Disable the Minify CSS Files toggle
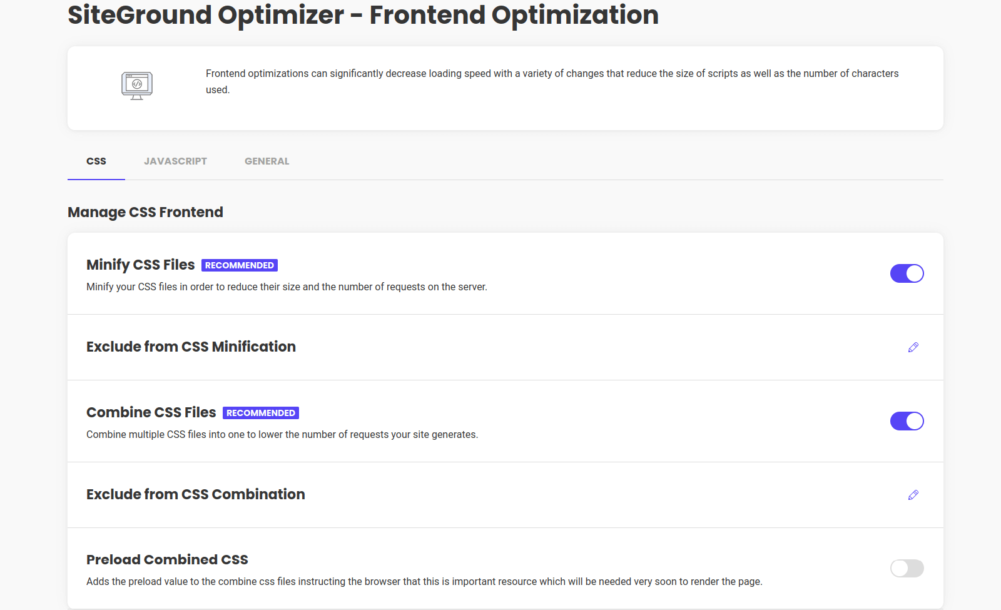 coord(907,273)
